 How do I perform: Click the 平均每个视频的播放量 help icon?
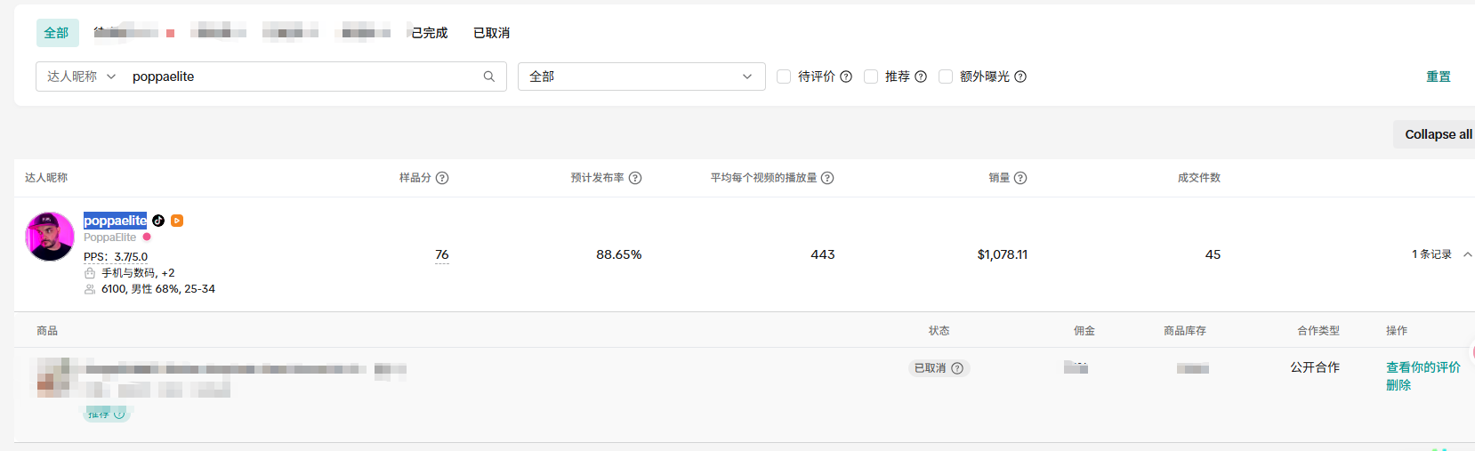click(x=827, y=178)
